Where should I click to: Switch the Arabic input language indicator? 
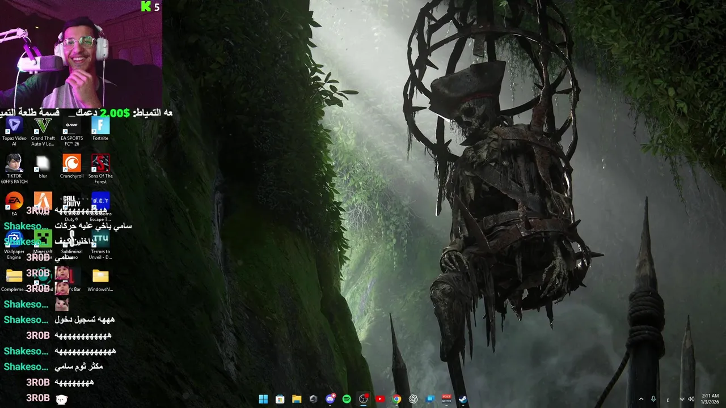coord(668,399)
